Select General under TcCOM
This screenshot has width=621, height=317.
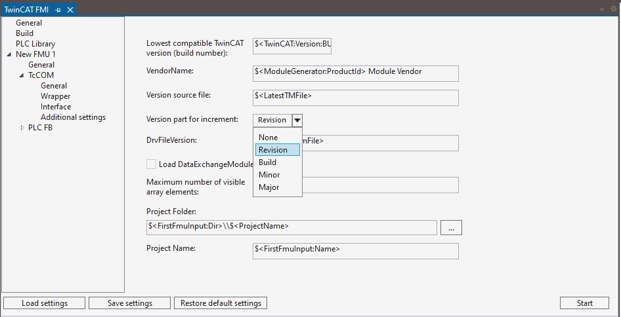(53, 86)
